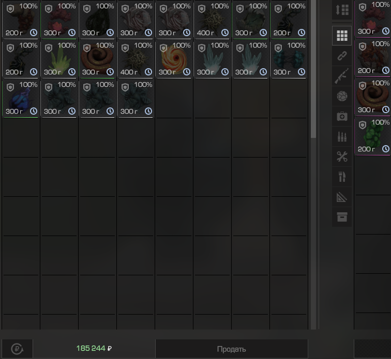
Task: Click clock icon on green bubbly artifact
Action: [386, 149]
